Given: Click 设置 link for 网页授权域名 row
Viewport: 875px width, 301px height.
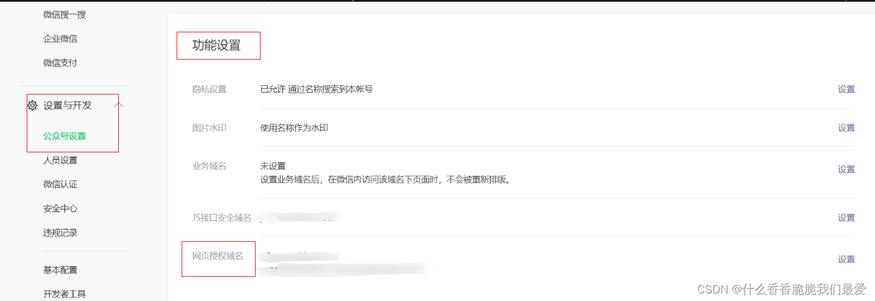Looking at the screenshot, I should point(846,260).
